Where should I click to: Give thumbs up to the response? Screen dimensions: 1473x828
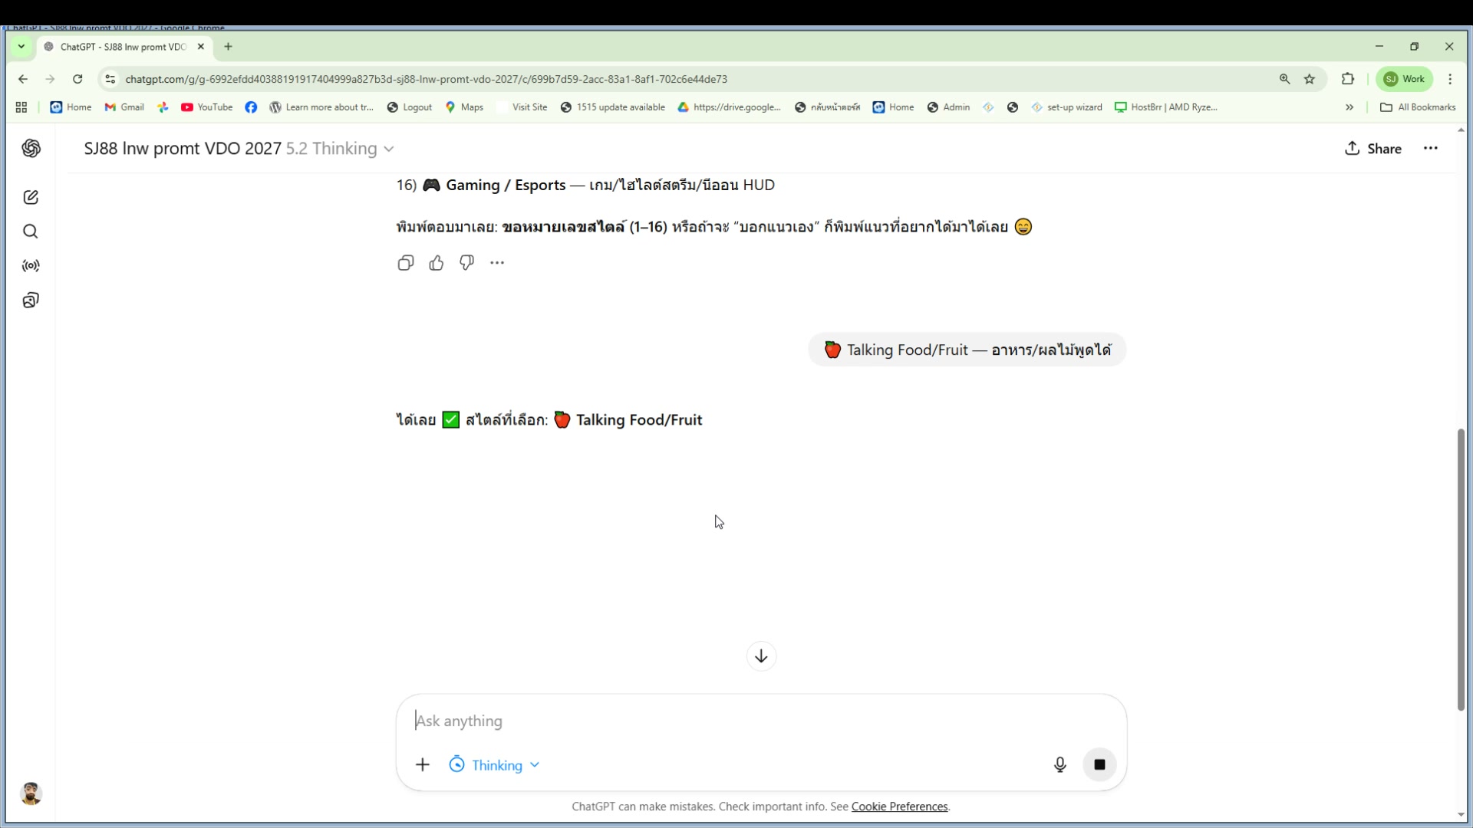[x=436, y=263]
